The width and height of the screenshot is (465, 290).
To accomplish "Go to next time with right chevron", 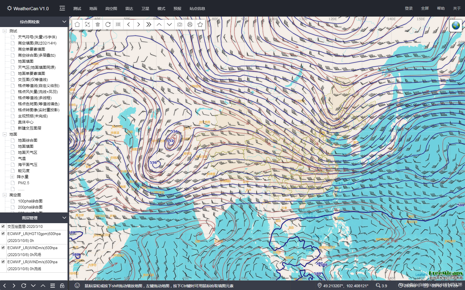I will tap(139, 24).
